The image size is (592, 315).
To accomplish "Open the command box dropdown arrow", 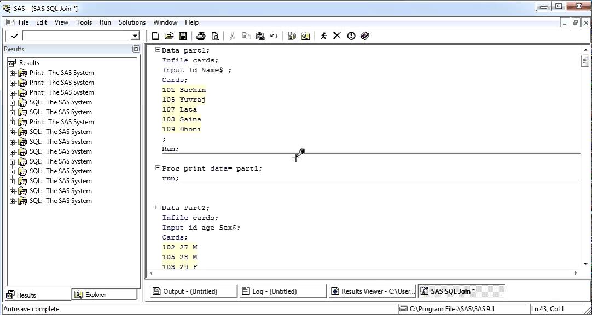I will click(x=135, y=36).
